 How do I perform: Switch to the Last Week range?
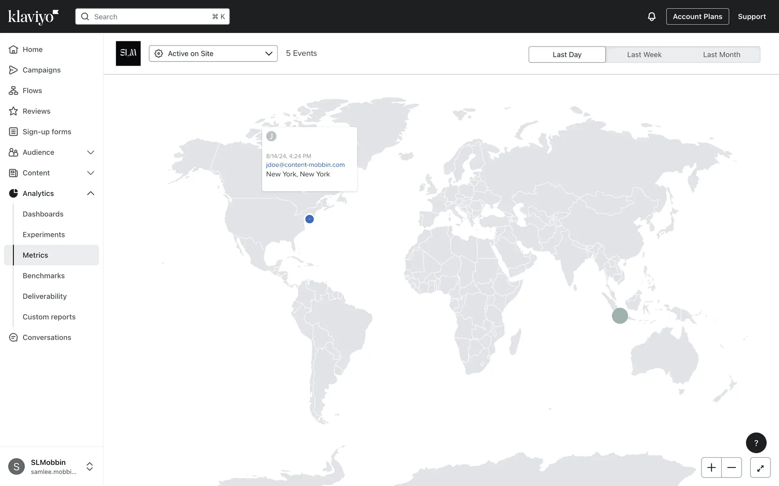(644, 55)
